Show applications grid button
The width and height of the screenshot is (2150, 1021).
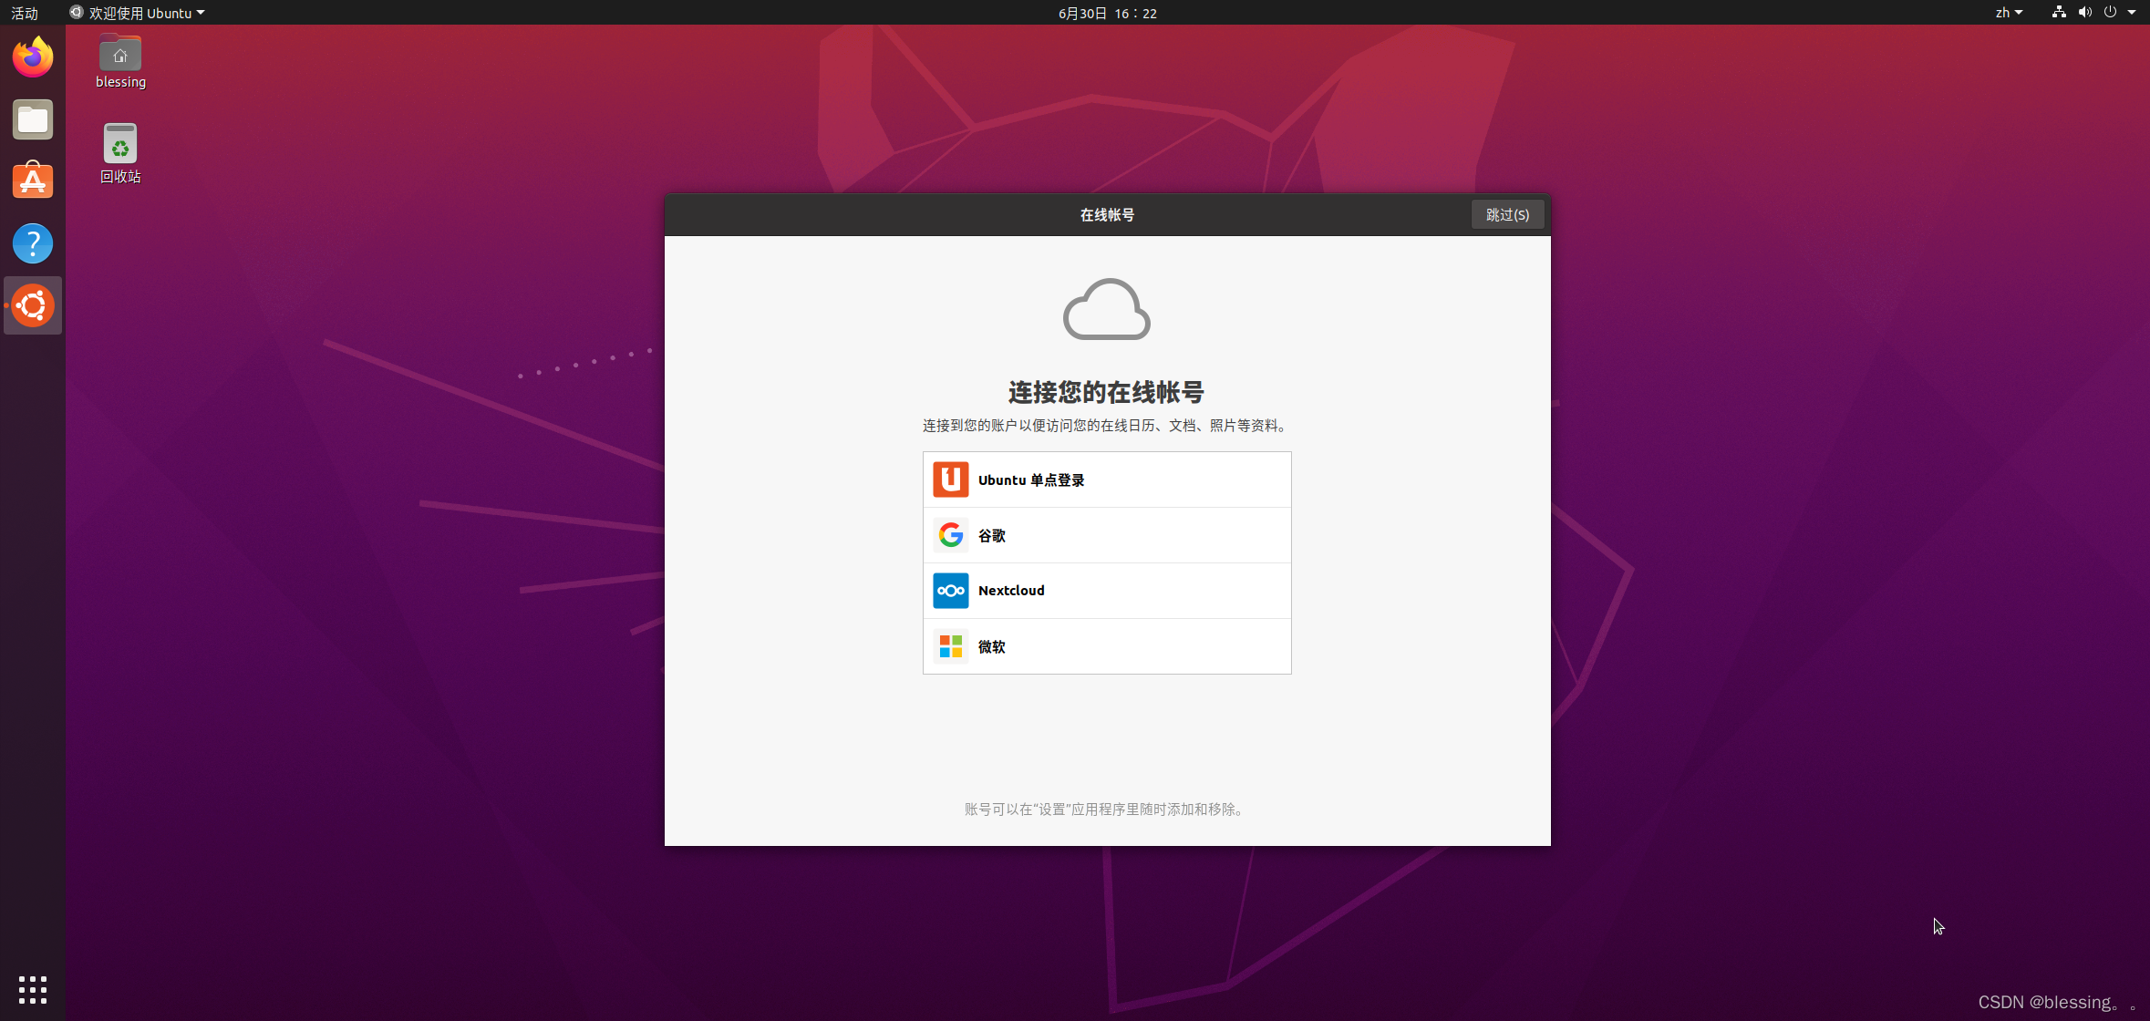point(33,989)
